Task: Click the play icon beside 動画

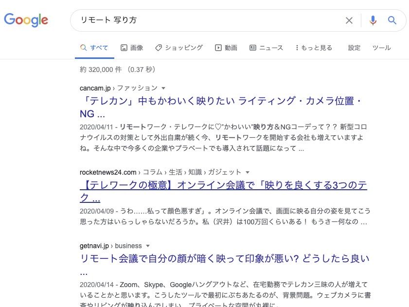Action: (x=218, y=48)
